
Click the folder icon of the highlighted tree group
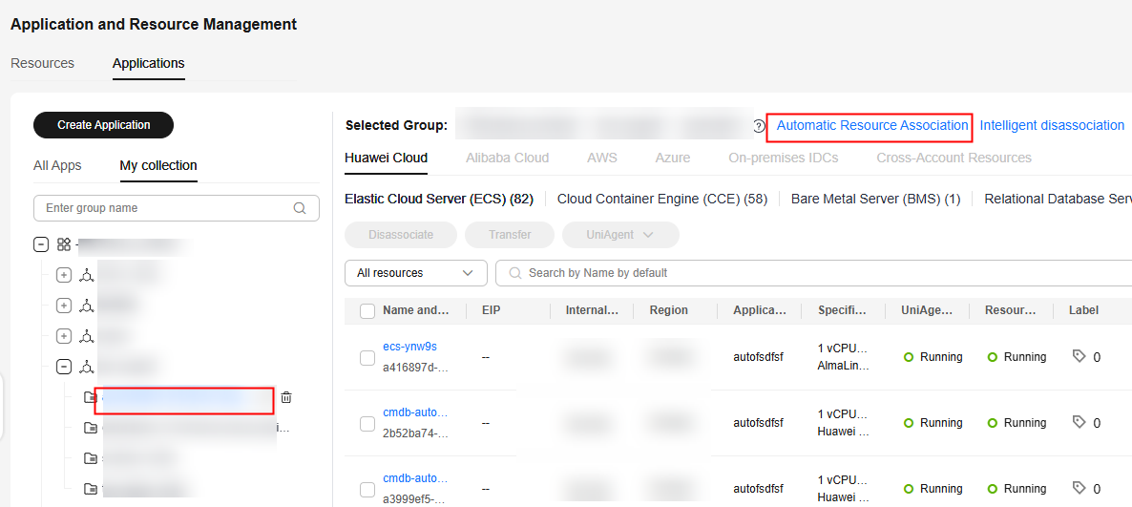(x=91, y=397)
